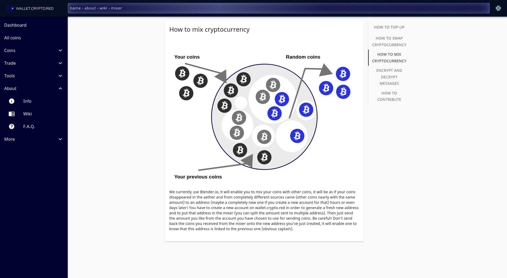Click the breadcrumb path bar
The height and width of the screenshot is (278, 507).
(x=278, y=8)
